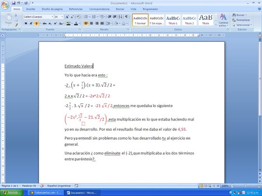Save the document from quick access toolbar
Screen dimensions: 262x196
click(x=14, y=3)
